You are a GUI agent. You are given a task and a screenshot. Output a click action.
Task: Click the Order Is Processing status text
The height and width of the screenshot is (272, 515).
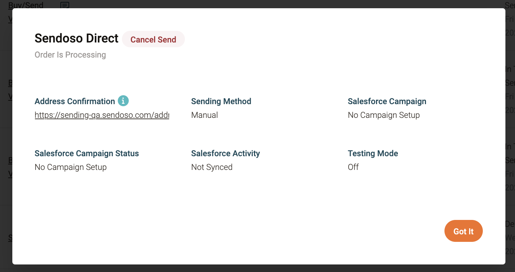[x=70, y=55]
